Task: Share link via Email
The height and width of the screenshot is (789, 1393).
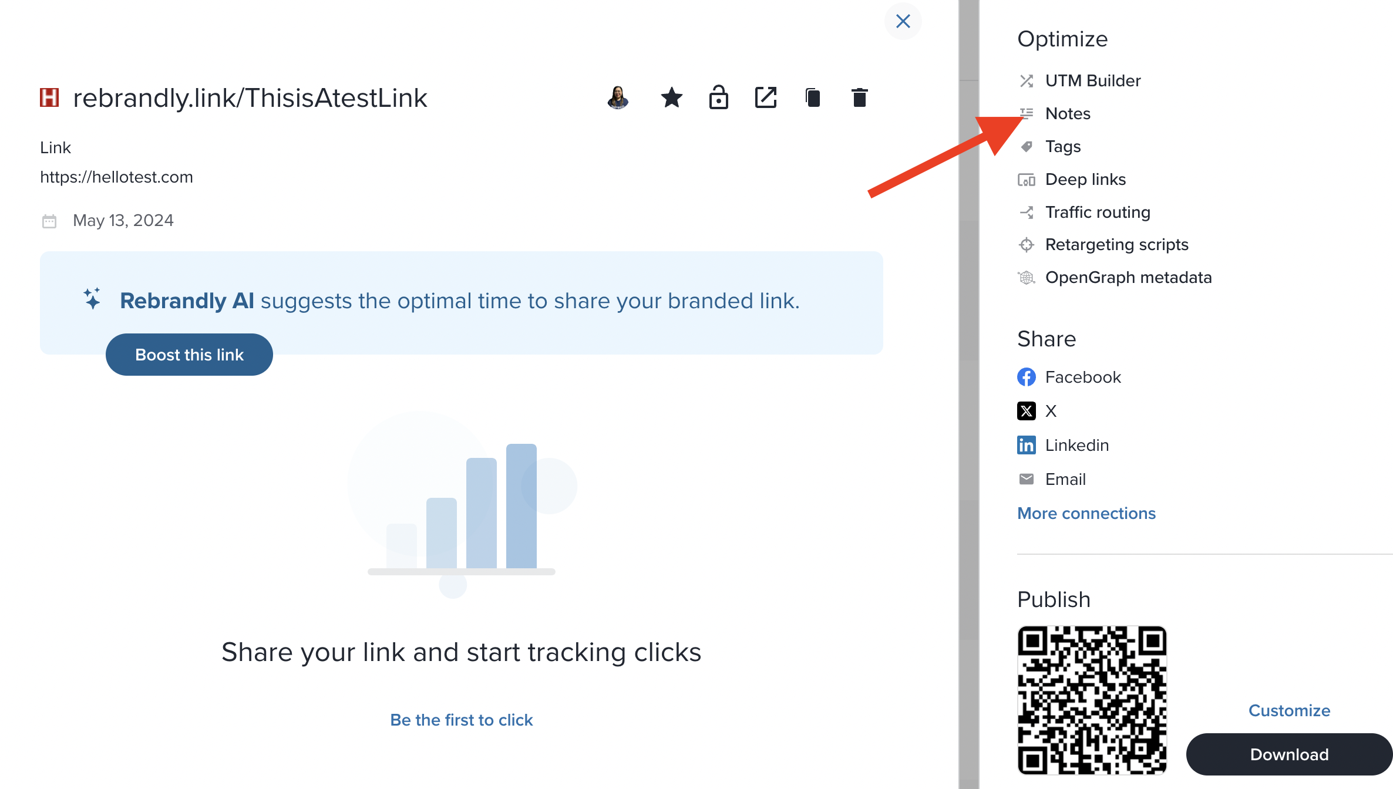Action: tap(1065, 479)
